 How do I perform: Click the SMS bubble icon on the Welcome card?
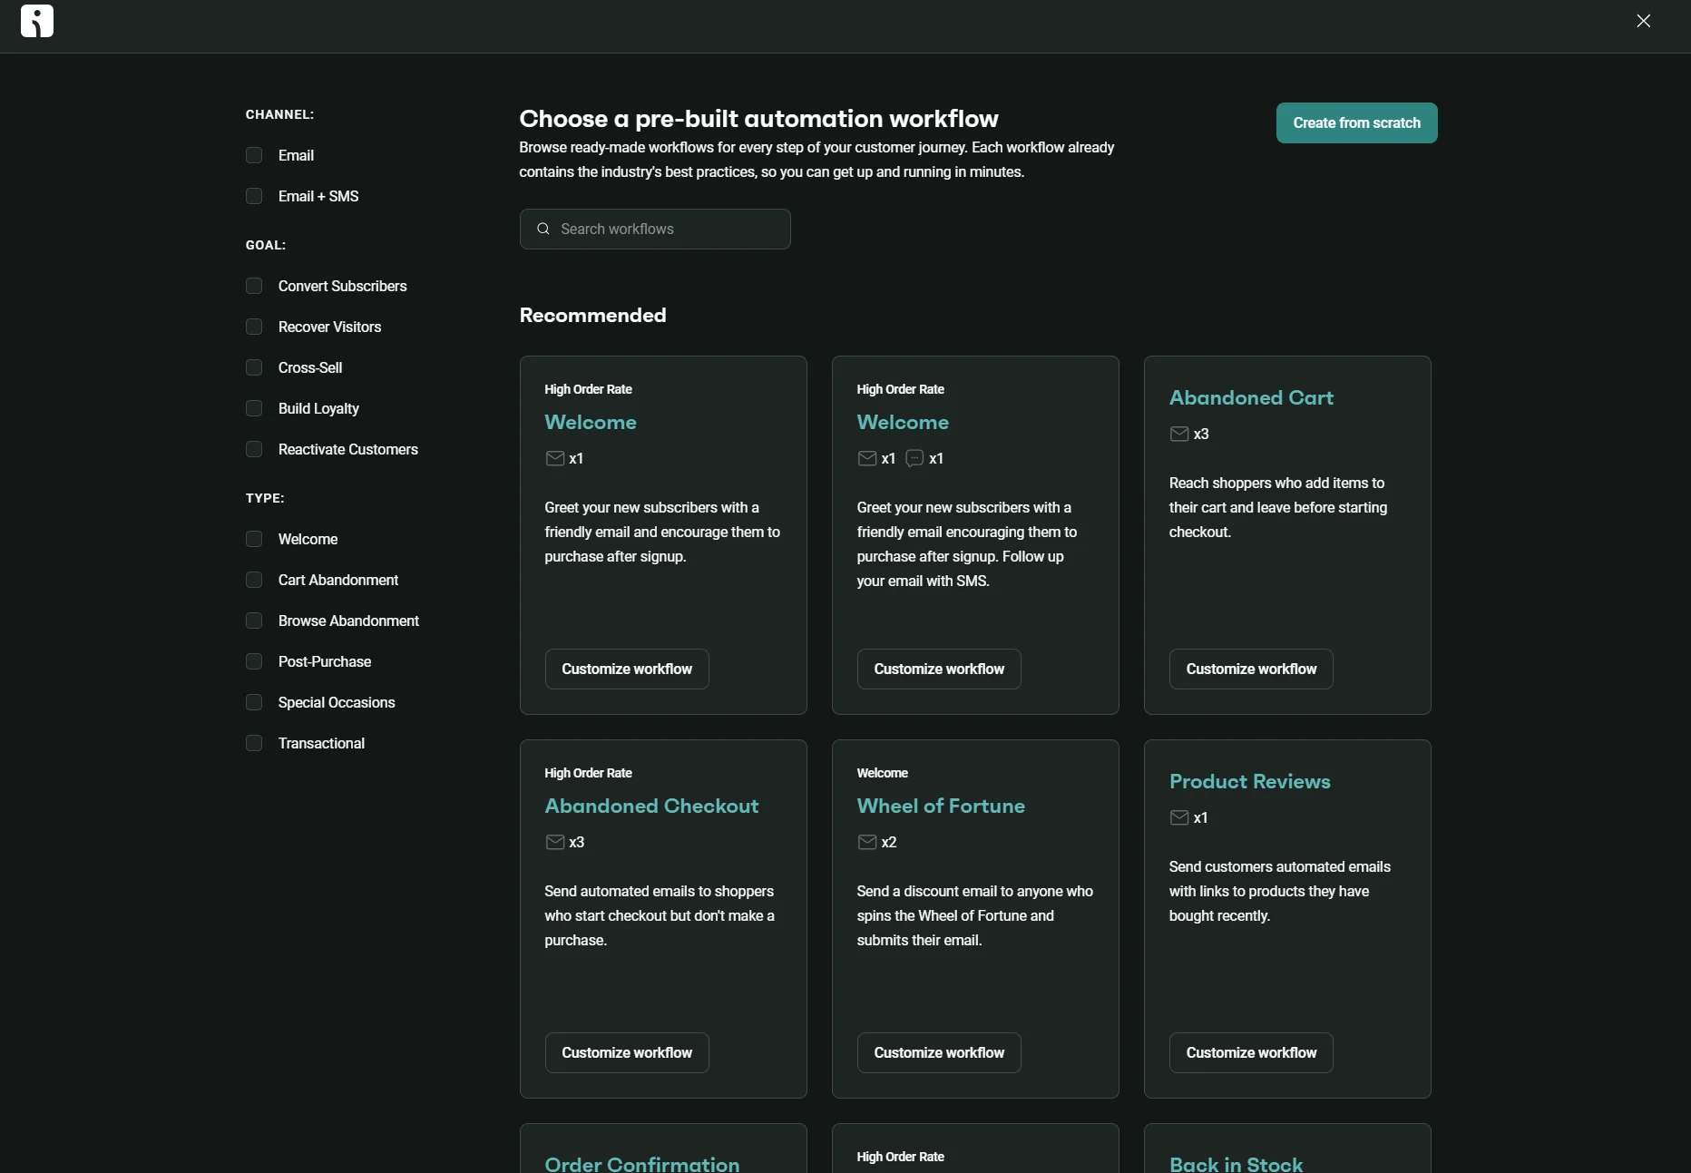pyautogui.click(x=914, y=459)
